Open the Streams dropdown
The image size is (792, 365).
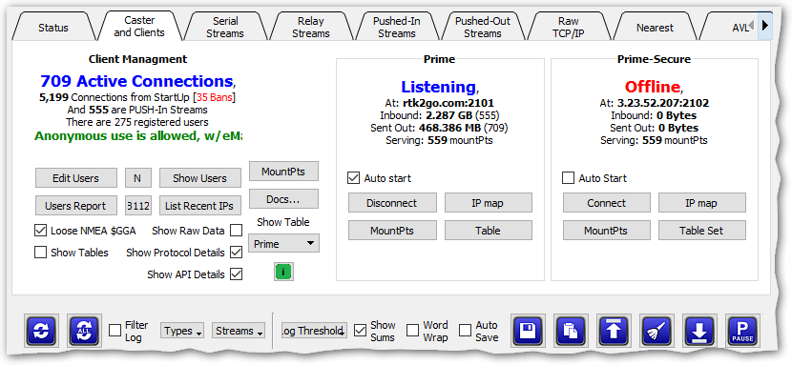click(x=239, y=331)
